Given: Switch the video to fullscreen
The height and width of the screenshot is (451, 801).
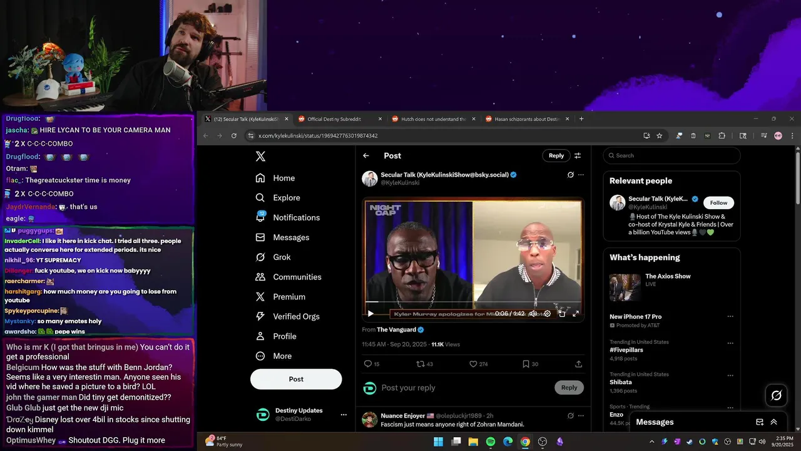Looking at the screenshot, I should pyautogui.click(x=576, y=314).
